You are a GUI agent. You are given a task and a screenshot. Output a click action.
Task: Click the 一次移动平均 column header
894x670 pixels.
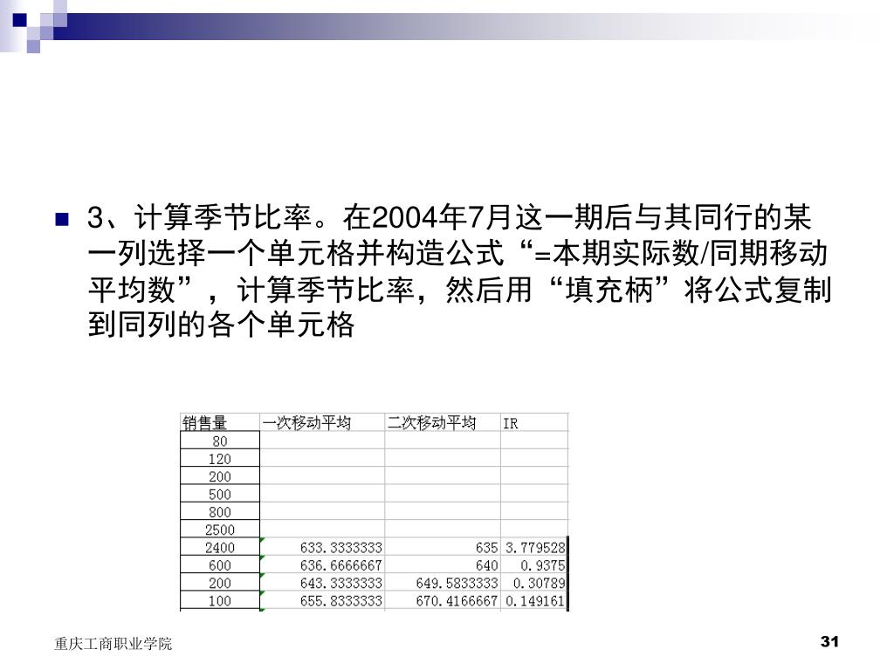[x=322, y=423]
